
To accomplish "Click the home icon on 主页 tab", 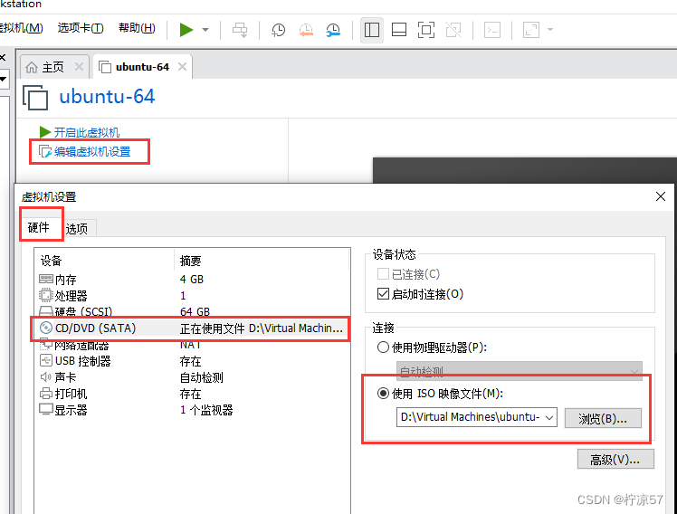I will point(32,67).
